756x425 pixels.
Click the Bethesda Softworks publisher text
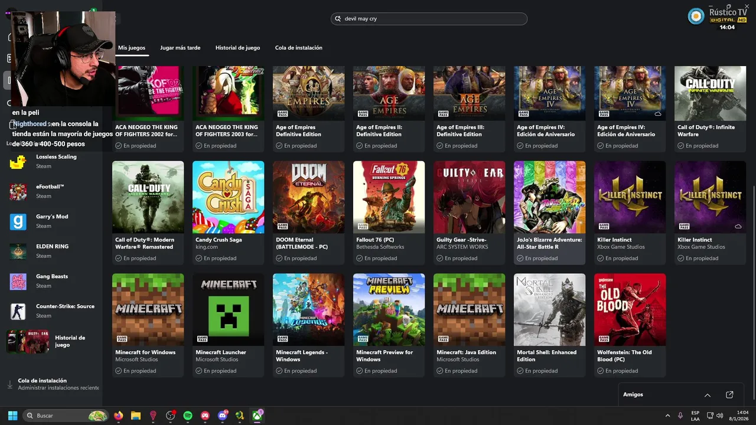(380, 247)
